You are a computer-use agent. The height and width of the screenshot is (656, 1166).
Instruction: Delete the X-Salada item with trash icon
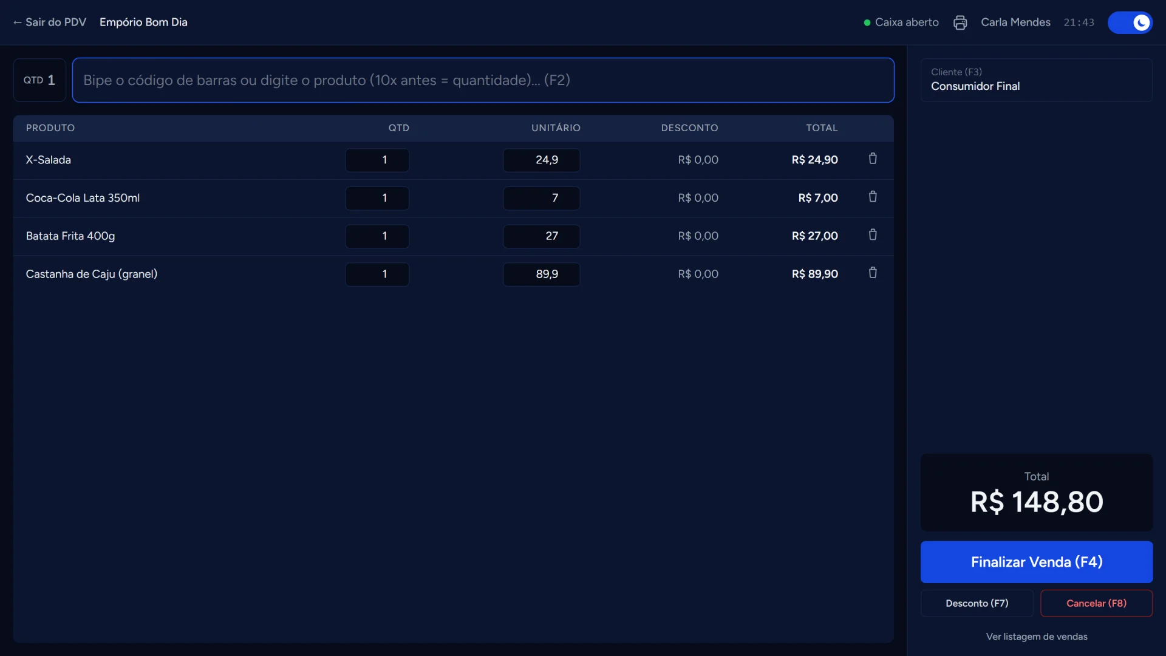pyautogui.click(x=873, y=159)
